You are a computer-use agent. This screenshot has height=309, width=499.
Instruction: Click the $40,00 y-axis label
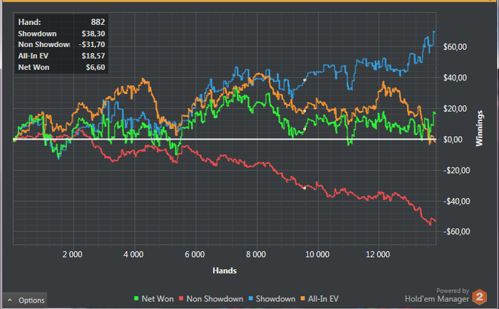(455, 78)
